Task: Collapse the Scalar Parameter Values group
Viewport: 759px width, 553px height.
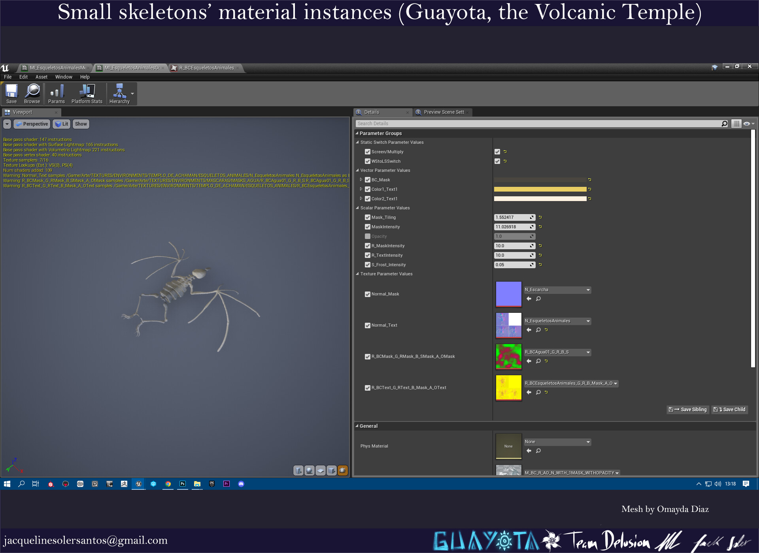Action: pos(357,208)
